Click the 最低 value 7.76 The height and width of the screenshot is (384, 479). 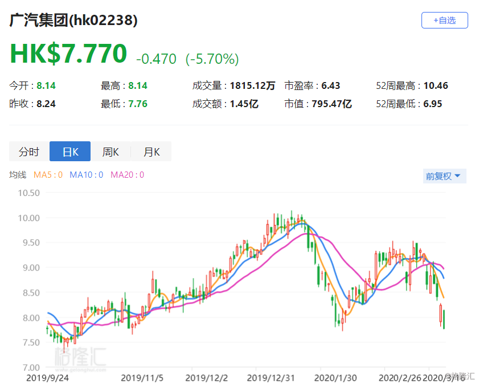point(138,104)
